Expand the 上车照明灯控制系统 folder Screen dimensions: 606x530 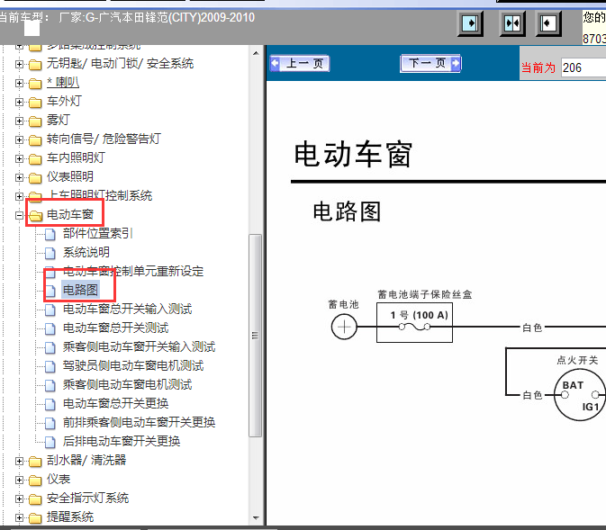(x=19, y=197)
